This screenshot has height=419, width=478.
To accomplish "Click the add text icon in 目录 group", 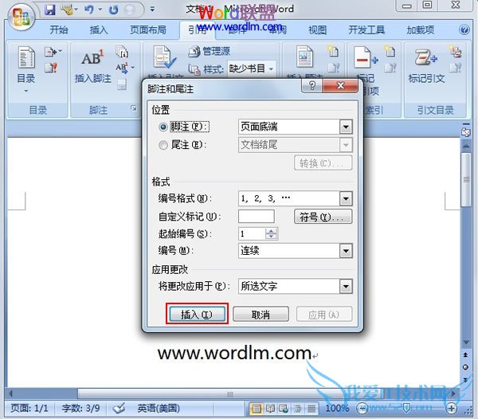I will (x=53, y=52).
